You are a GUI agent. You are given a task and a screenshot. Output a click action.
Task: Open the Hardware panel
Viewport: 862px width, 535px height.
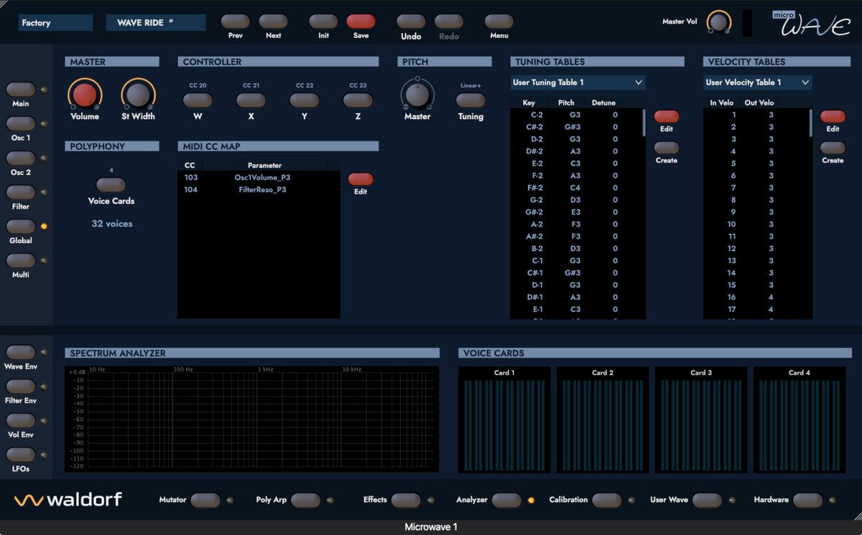pos(807,500)
